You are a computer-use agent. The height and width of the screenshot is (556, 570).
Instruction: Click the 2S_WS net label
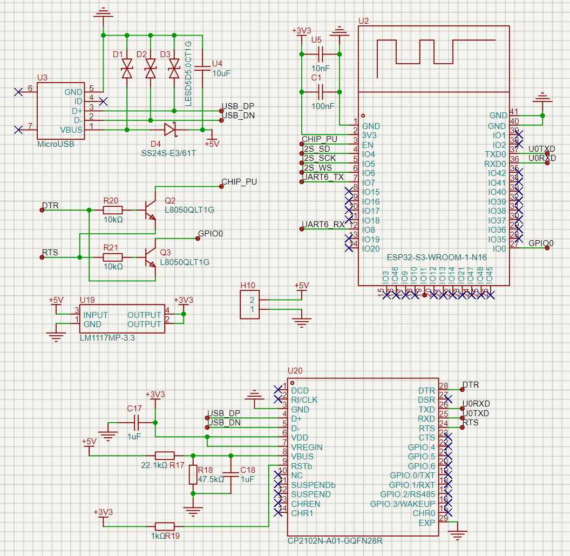pos(318,168)
